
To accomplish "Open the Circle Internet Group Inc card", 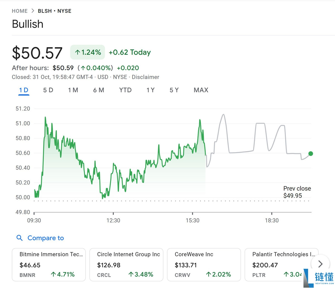I will tap(126, 265).
